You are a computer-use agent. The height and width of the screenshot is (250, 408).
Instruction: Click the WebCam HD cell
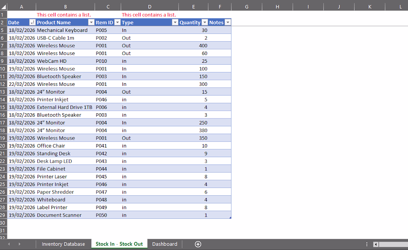point(65,61)
